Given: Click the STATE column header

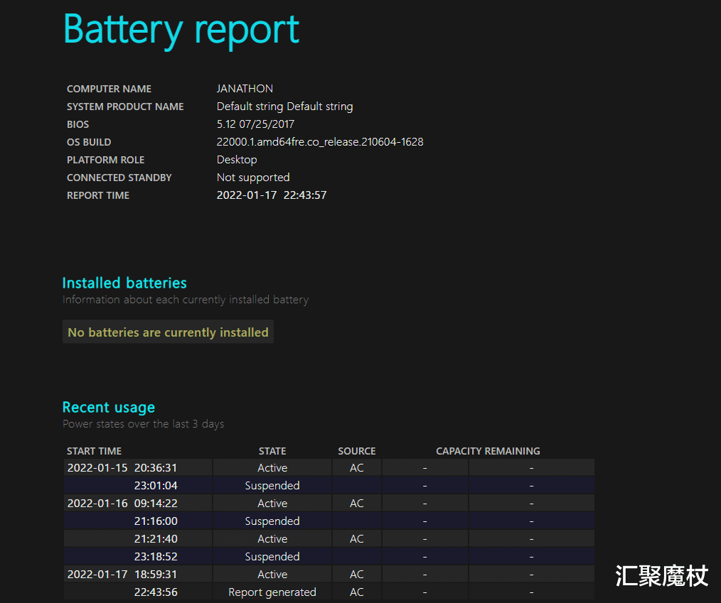Looking at the screenshot, I should tap(272, 451).
